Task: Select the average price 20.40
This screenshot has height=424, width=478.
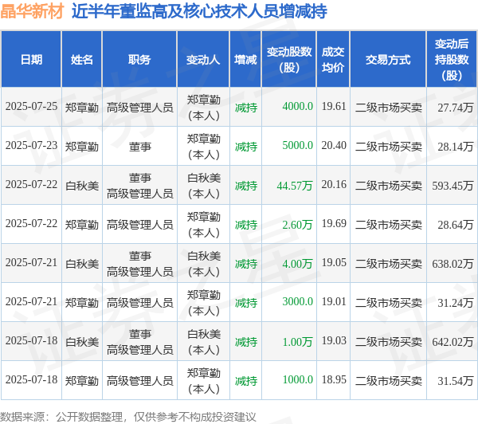Action: pyautogui.click(x=334, y=146)
